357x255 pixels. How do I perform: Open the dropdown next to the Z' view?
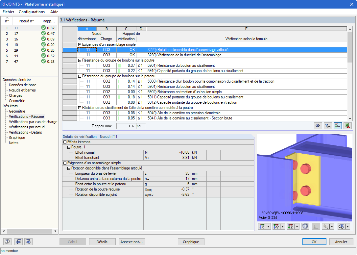coord(297,226)
